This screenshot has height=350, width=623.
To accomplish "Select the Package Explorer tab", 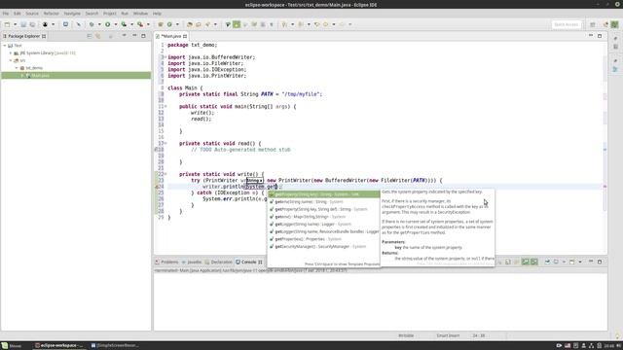I will tap(23, 36).
